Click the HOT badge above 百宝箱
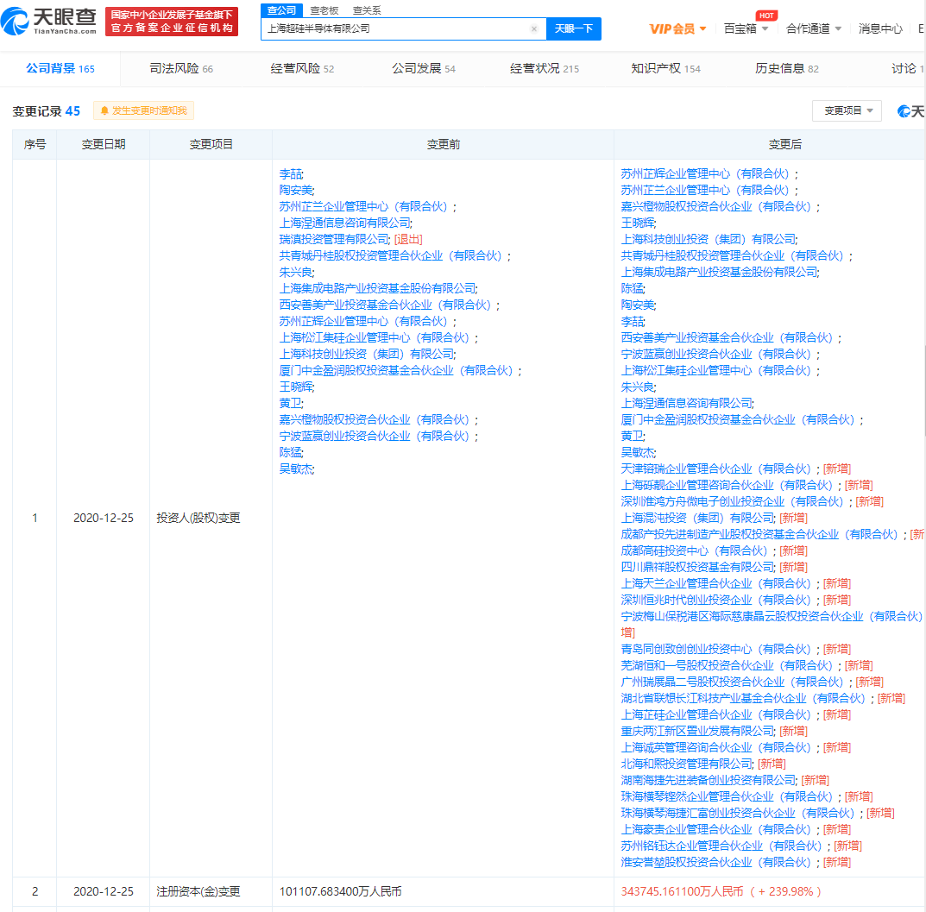926x912 pixels. [766, 16]
